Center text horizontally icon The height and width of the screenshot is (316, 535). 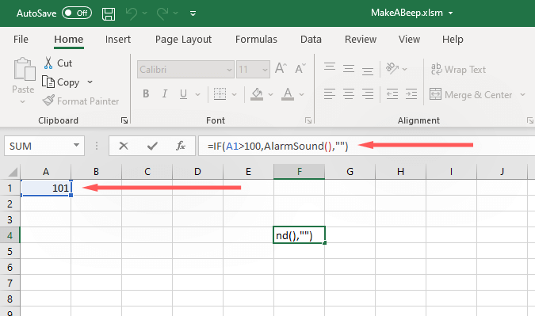tap(349, 93)
